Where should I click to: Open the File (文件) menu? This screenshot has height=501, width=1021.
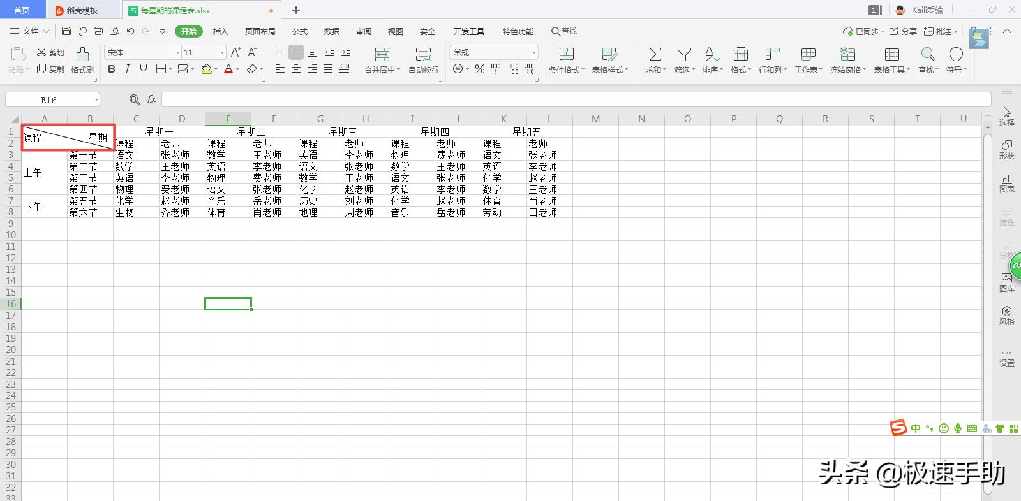29,31
